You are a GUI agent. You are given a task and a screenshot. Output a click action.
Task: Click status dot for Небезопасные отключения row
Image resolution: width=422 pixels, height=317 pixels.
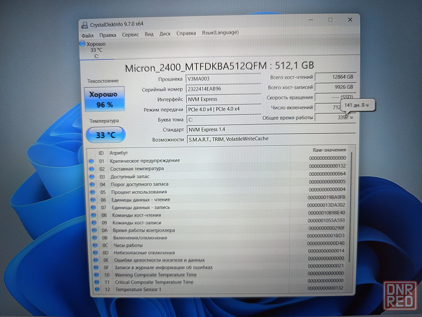tap(95, 253)
